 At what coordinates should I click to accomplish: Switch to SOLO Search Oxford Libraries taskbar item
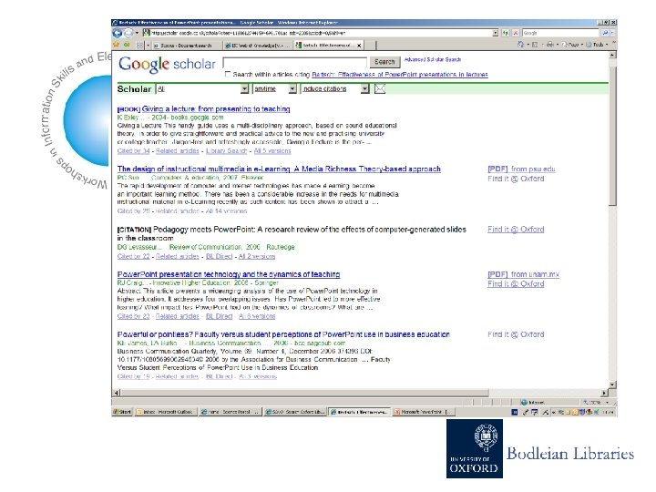pos(295,412)
